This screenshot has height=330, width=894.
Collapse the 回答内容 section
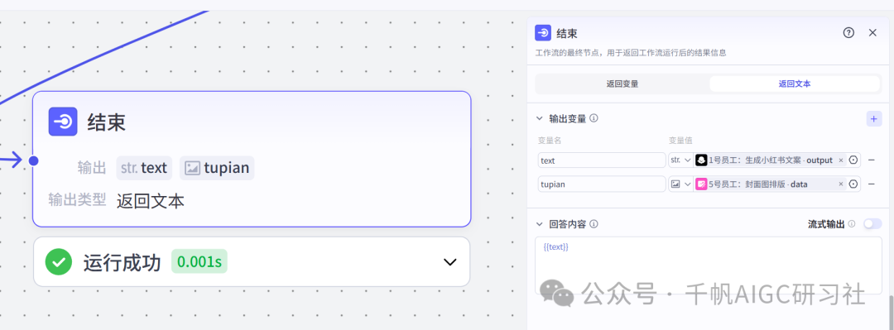[x=540, y=224]
